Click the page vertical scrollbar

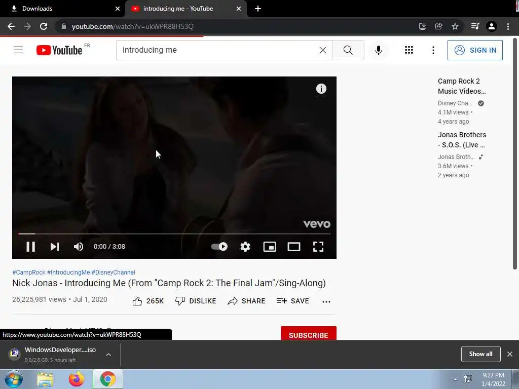tap(515, 154)
